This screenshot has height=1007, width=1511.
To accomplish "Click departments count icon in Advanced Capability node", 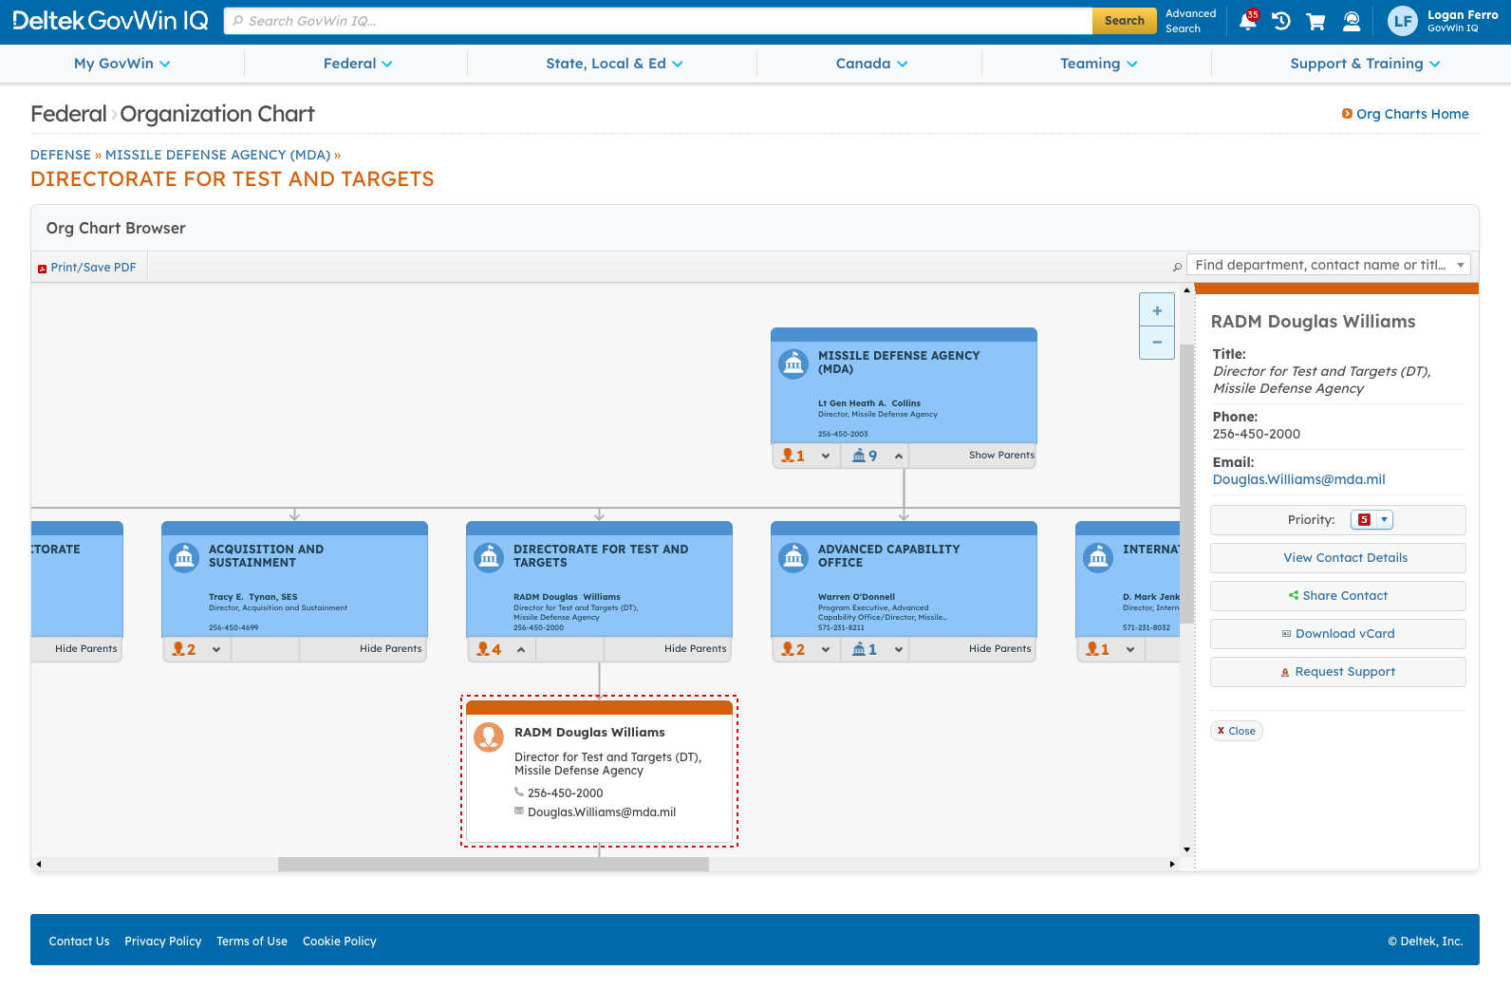I will pyautogui.click(x=859, y=649).
